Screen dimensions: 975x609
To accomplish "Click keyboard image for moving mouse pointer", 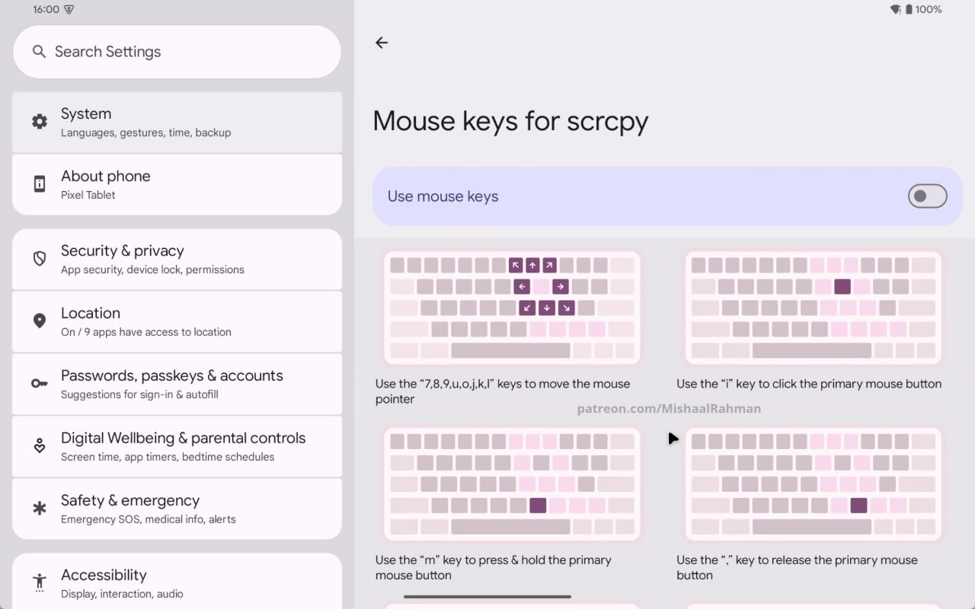I will 512,308.
